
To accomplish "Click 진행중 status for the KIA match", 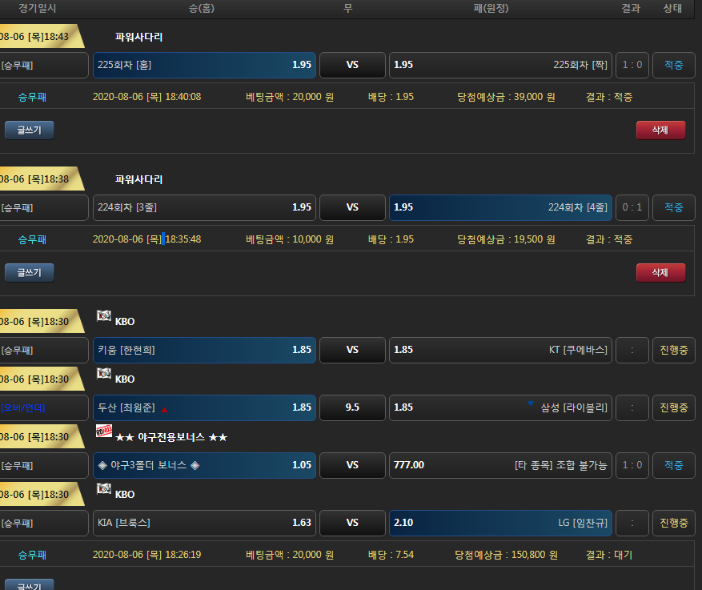I will pyautogui.click(x=673, y=523).
